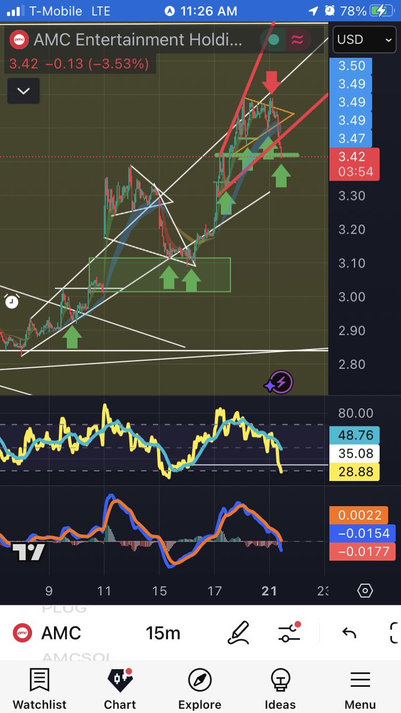Screen dimensions: 401x713
Task: Open indicators and settings sliders icon
Action: click(x=289, y=632)
